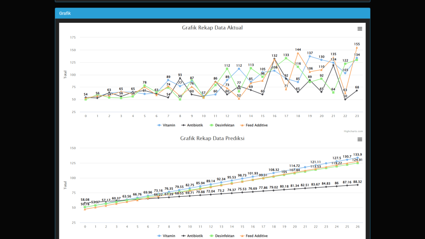Hide Antibiotik series in Prediksi chart legend
The height and width of the screenshot is (239, 425).
tap(193, 236)
